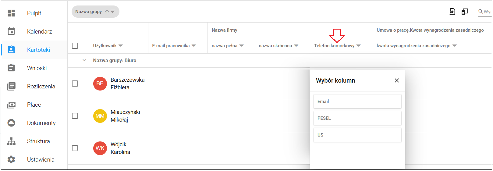
Task: Open filter menu on Telefon komórkowy column
Action: (359, 46)
